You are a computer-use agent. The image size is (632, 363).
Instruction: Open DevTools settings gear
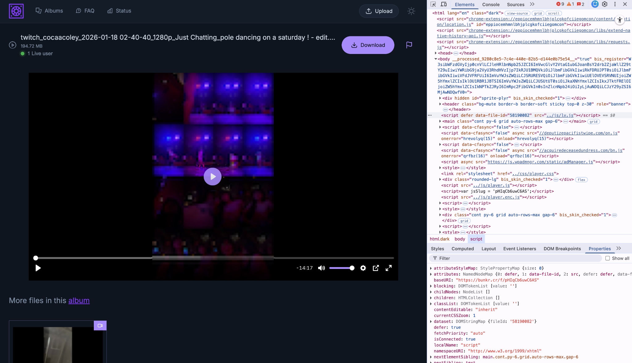pos(605,4)
